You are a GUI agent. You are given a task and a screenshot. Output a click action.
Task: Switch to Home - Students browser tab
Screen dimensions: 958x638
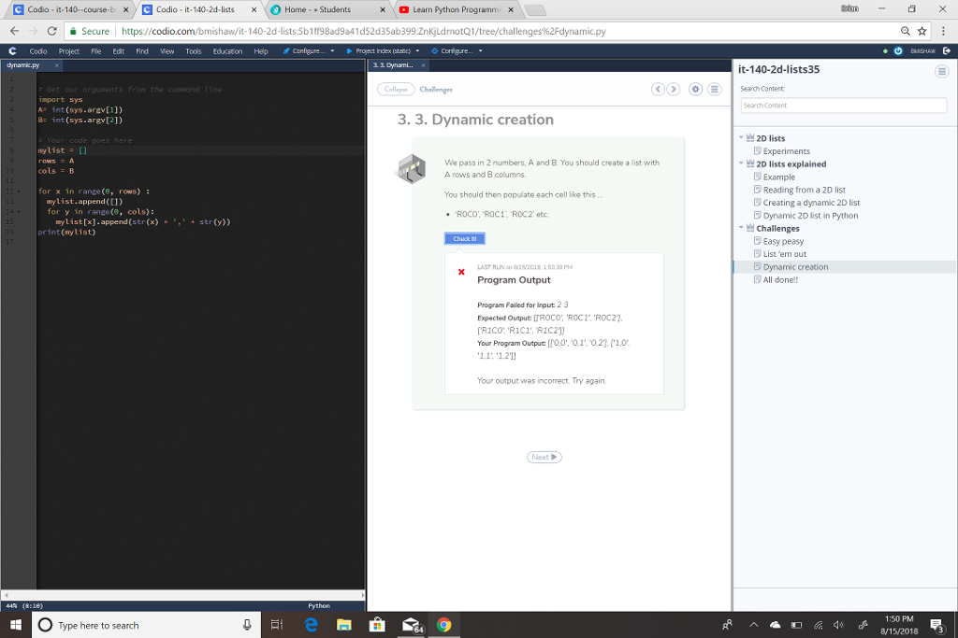pyautogui.click(x=327, y=9)
